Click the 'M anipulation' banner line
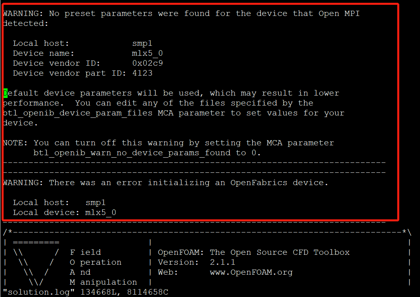 (103, 282)
